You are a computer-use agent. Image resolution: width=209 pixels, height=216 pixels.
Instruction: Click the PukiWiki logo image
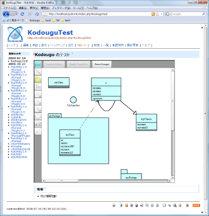click(15, 34)
